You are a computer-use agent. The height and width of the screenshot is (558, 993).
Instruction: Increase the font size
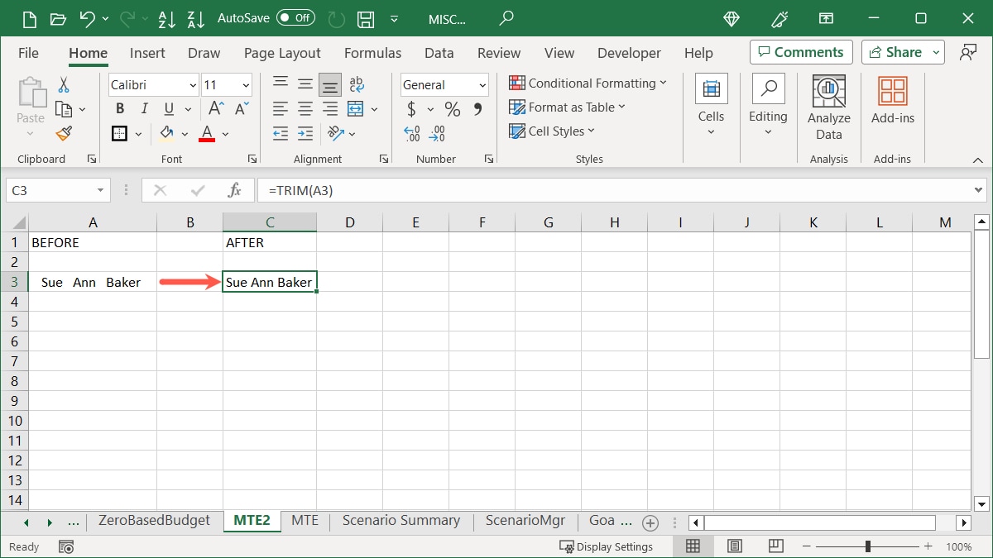click(214, 107)
